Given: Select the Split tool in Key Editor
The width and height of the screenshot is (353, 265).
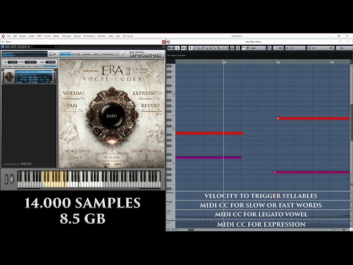Looking at the screenshot, I should point(207,48).
